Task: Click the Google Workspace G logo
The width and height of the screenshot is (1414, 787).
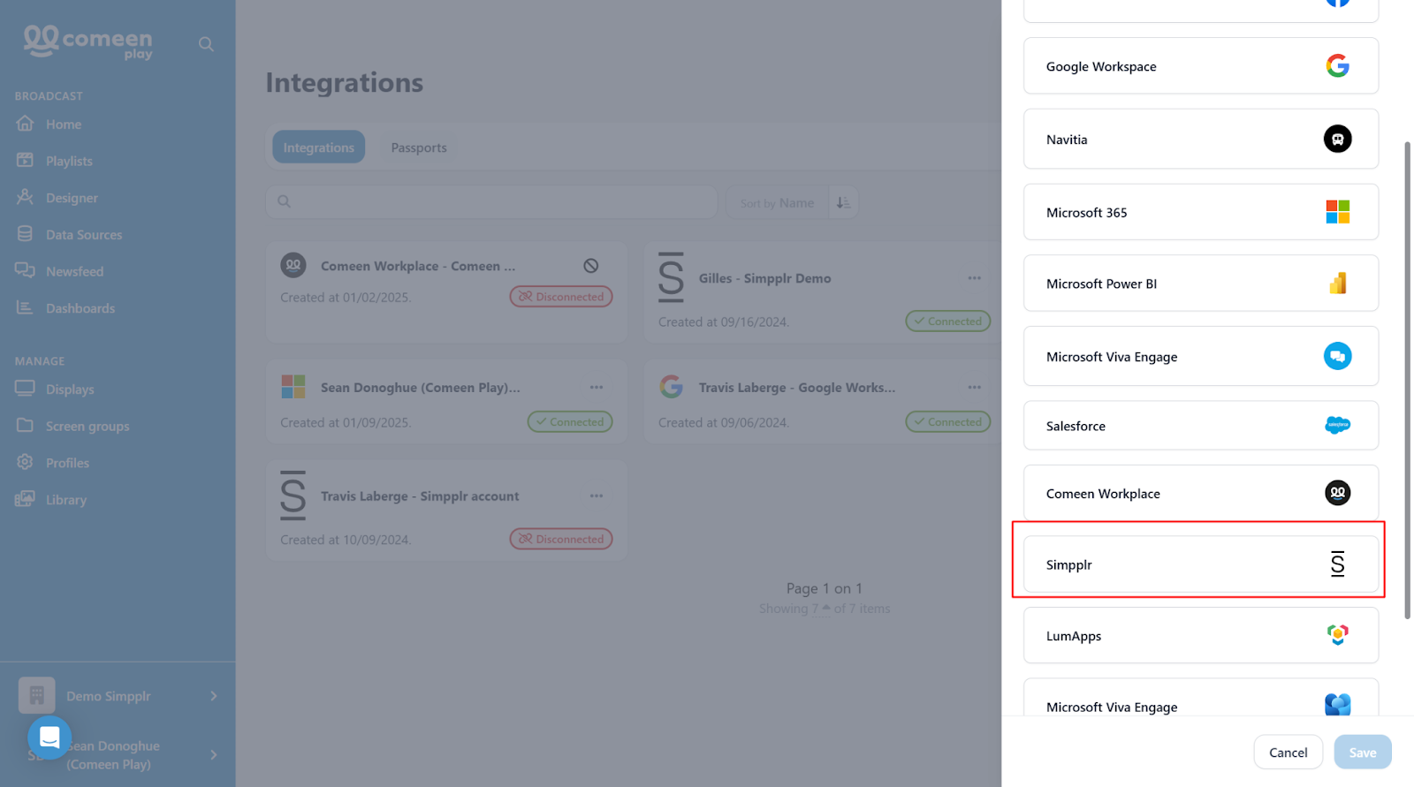Action: (x=1337, y=65)
